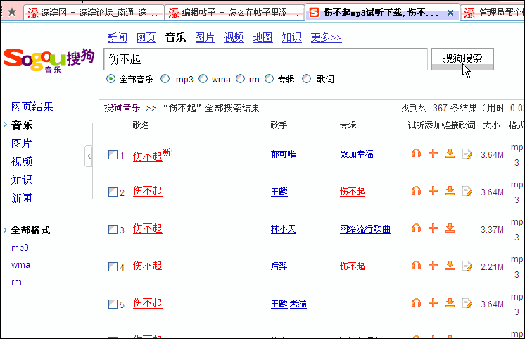Play preview of row 3 song by 林小天

[416, 228]
